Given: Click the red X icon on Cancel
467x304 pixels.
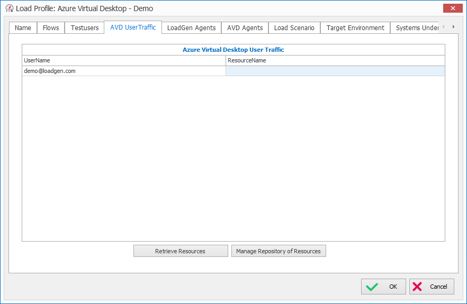Looking at the screenshot, I should 417,287.
